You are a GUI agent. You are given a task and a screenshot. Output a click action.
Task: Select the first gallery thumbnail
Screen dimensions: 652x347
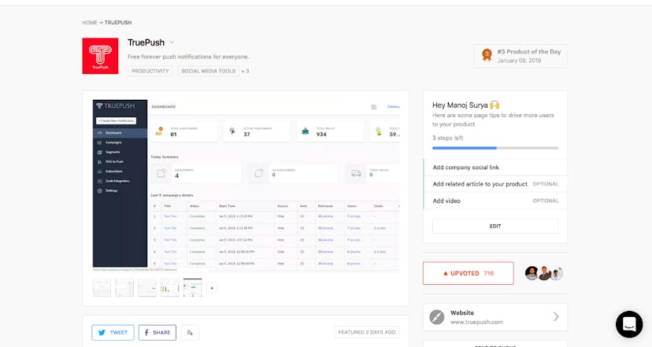(102, 288)
